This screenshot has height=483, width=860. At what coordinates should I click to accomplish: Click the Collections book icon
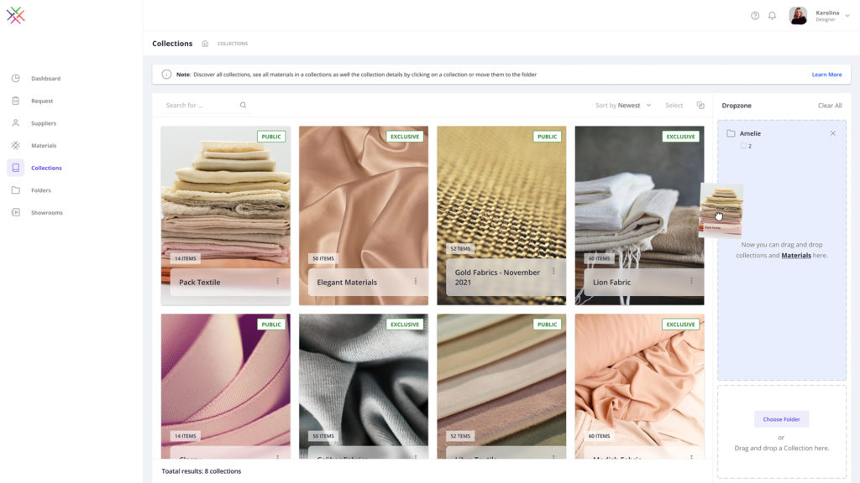pos(15,168)
